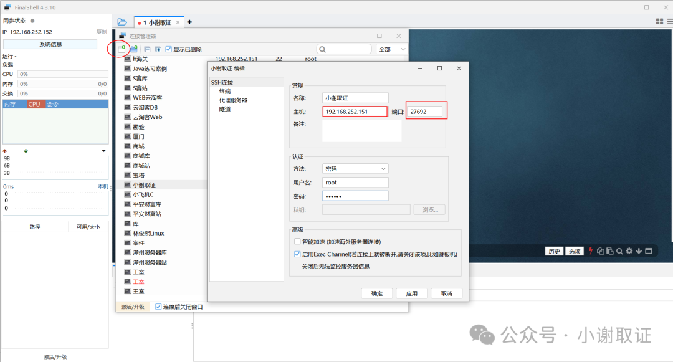The height and width of the screenshot is (362, 673).
Task: Click the 用户名 input field
Action: pyautogui.click(x=355, y=183)
